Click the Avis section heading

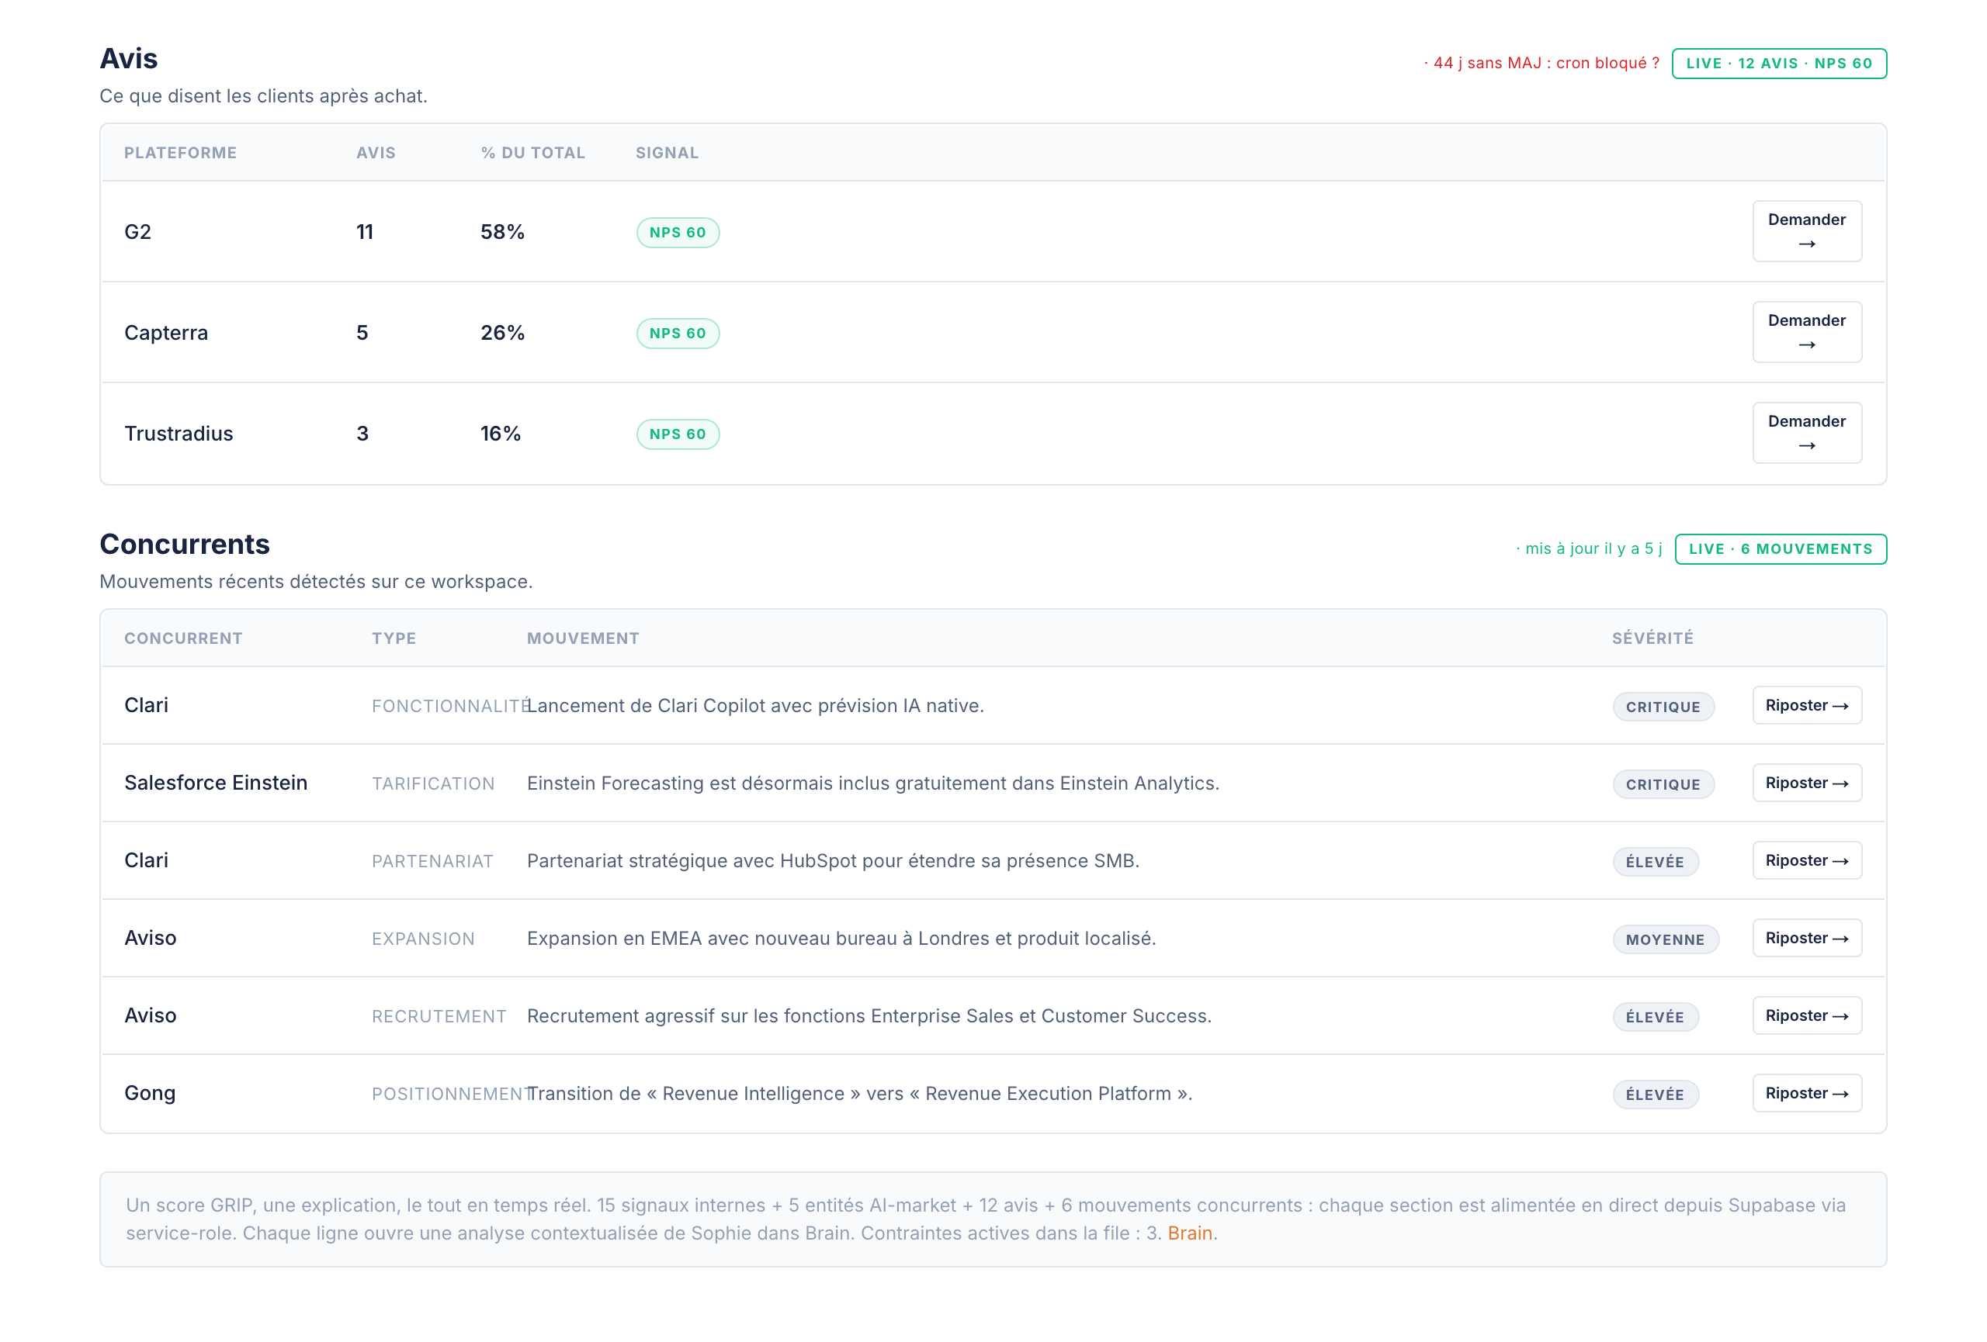pyautogui.click(x=128, y=58)
